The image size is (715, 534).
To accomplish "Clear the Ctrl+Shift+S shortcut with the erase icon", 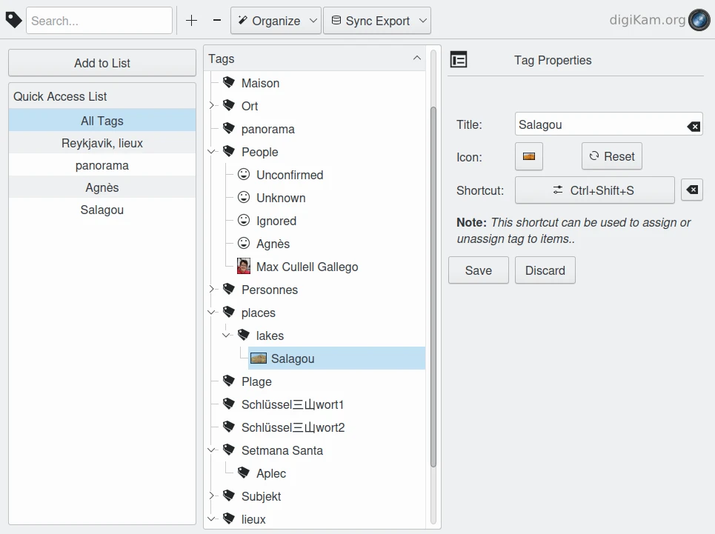I will 691,190.
